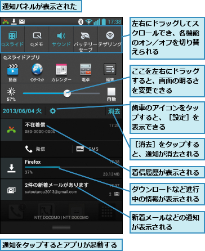Open the Firefox download notification
The width and height of the screenshot is (205, 251).
pyautogui.click(x=61, y=168)
